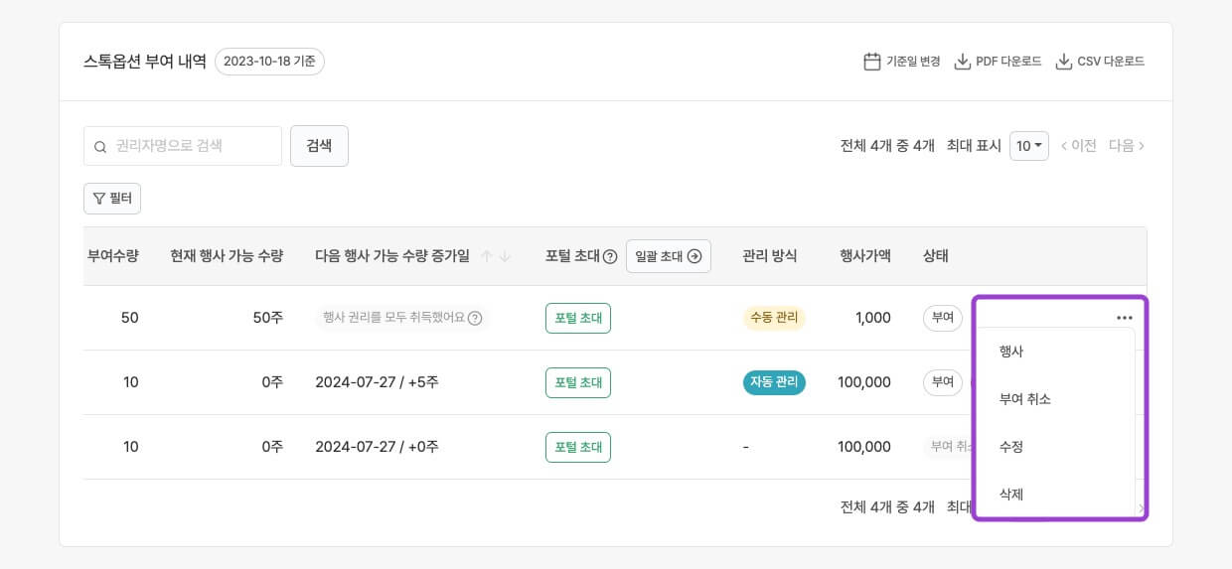Go to the 다음 page link
Viewport: 1232px width, 569px height.
(1126, 146)
